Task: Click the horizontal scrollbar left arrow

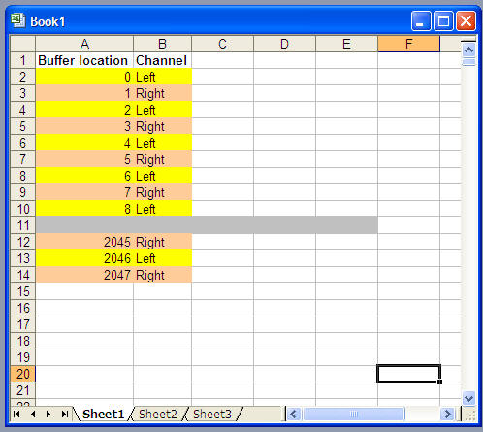Action: pos(294,414)
